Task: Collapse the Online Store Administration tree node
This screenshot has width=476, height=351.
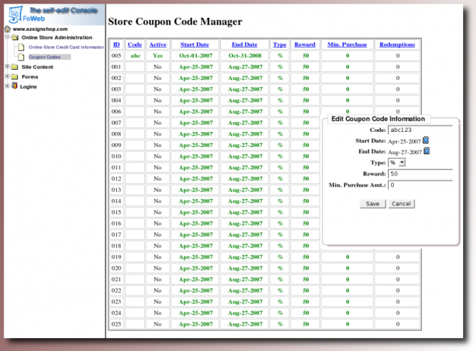Action: click(7, 37)
